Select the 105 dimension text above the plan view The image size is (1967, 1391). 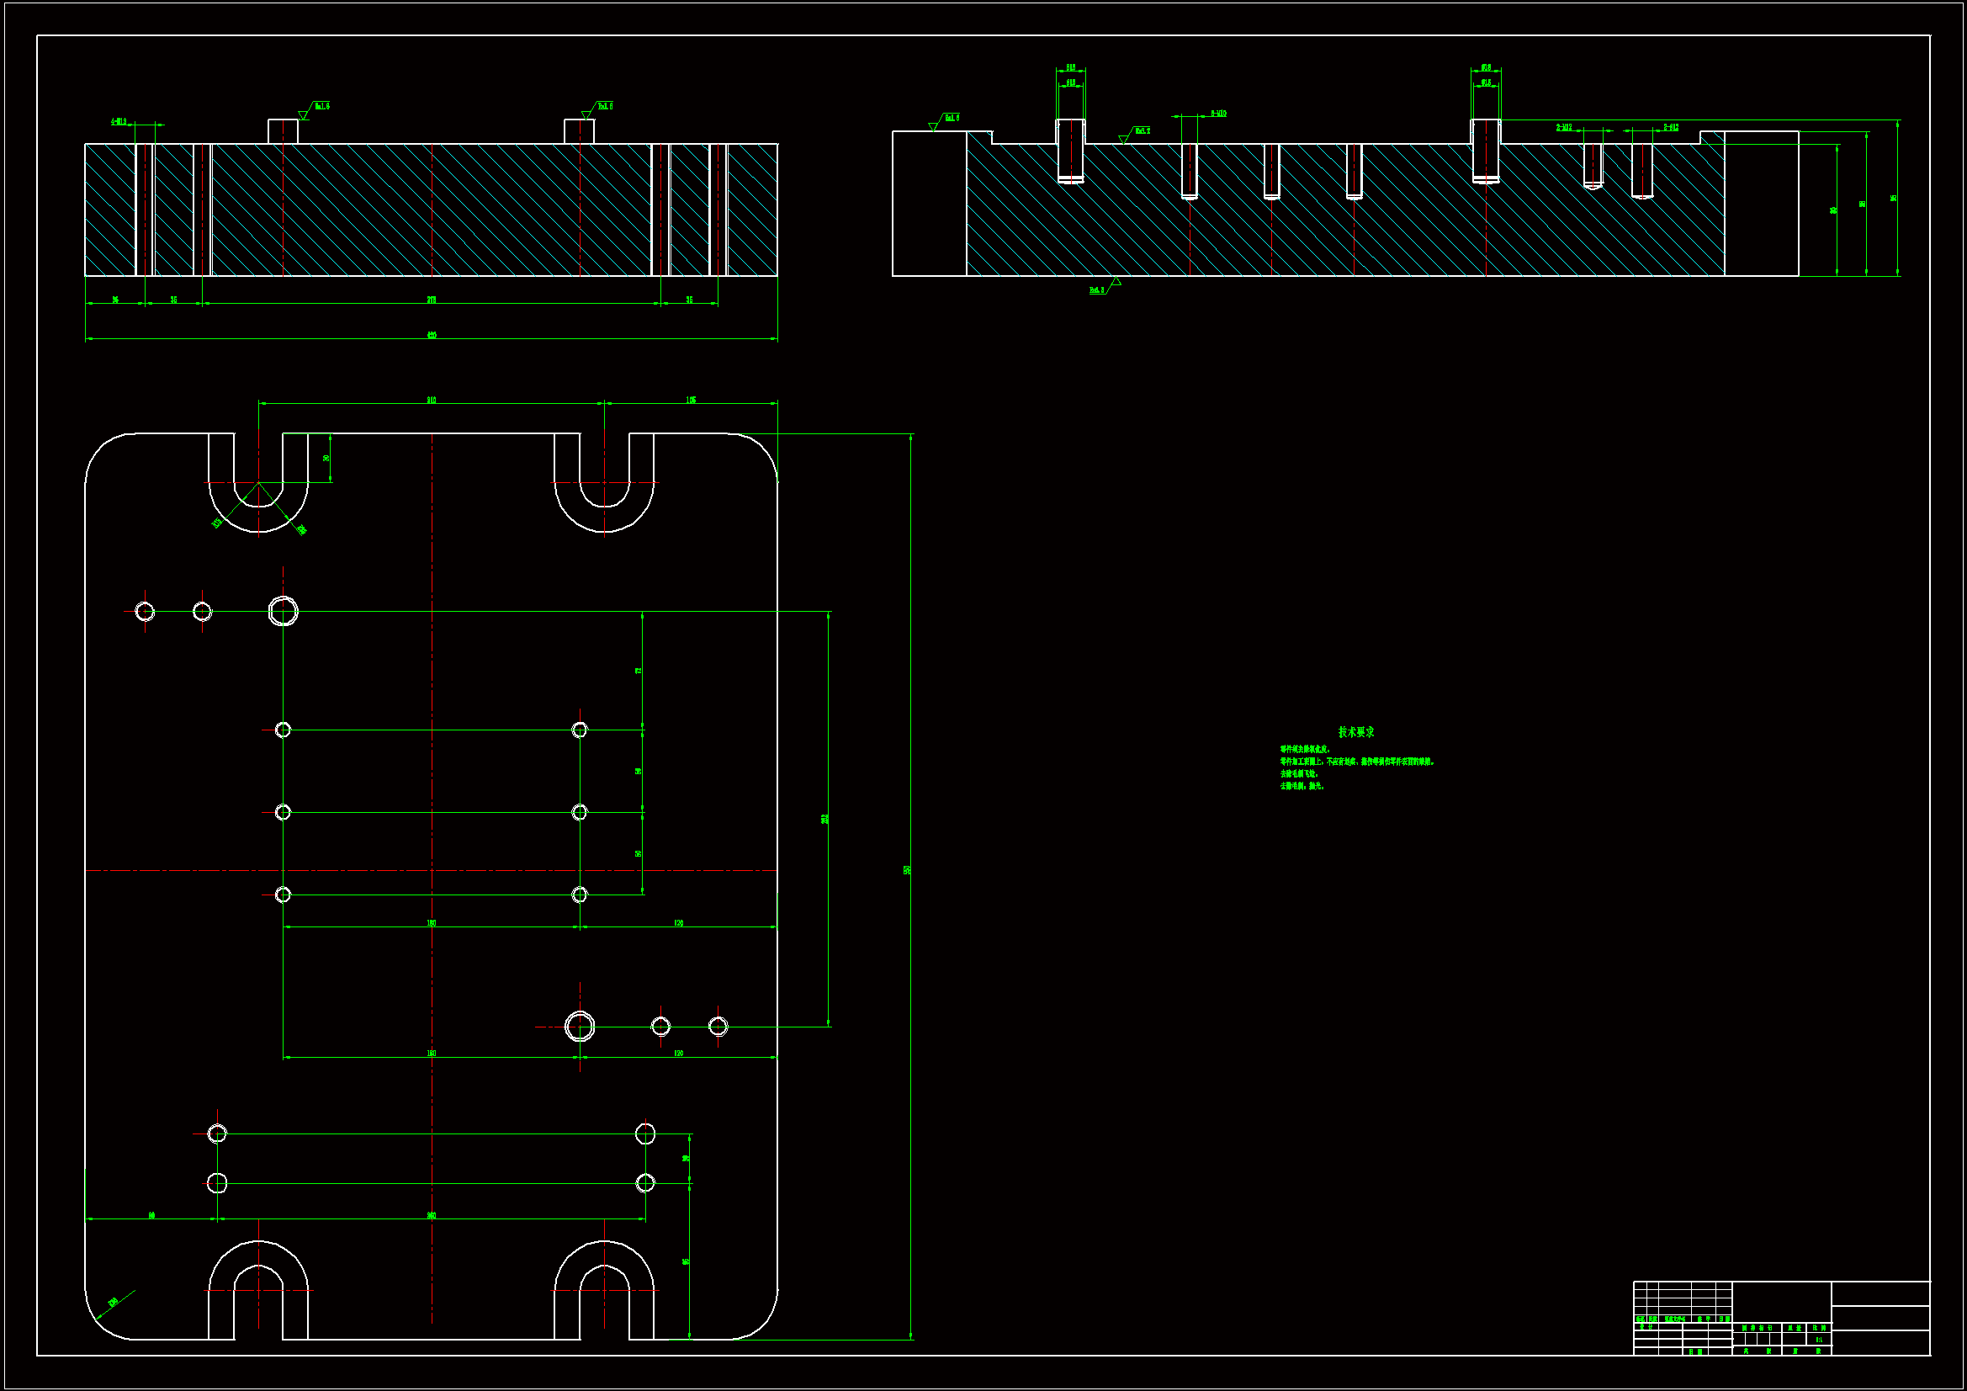coord(691,401)
